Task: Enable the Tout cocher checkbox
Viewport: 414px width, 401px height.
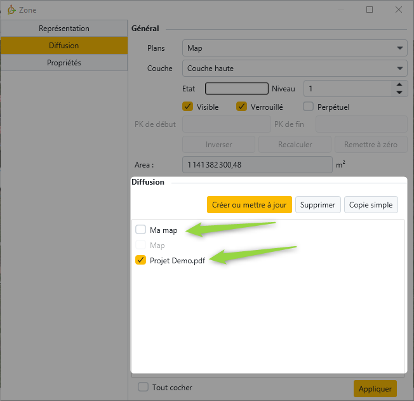Action: click(144, 387)
